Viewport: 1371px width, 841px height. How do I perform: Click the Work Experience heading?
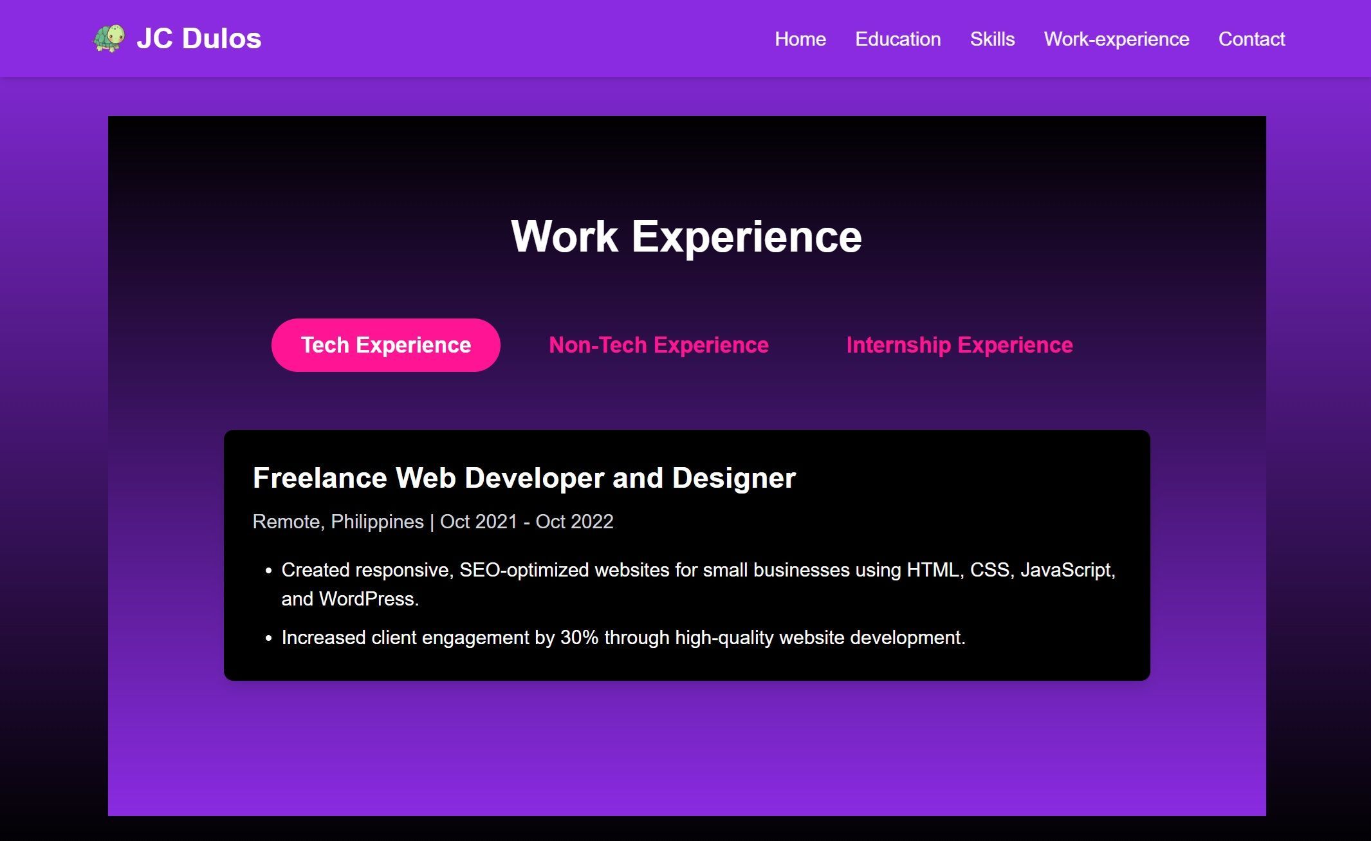click(x=686, y=237)
